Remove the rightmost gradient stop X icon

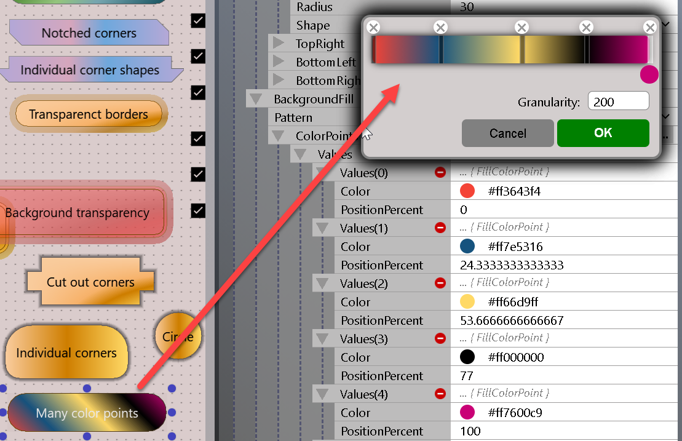coord(650,27)
